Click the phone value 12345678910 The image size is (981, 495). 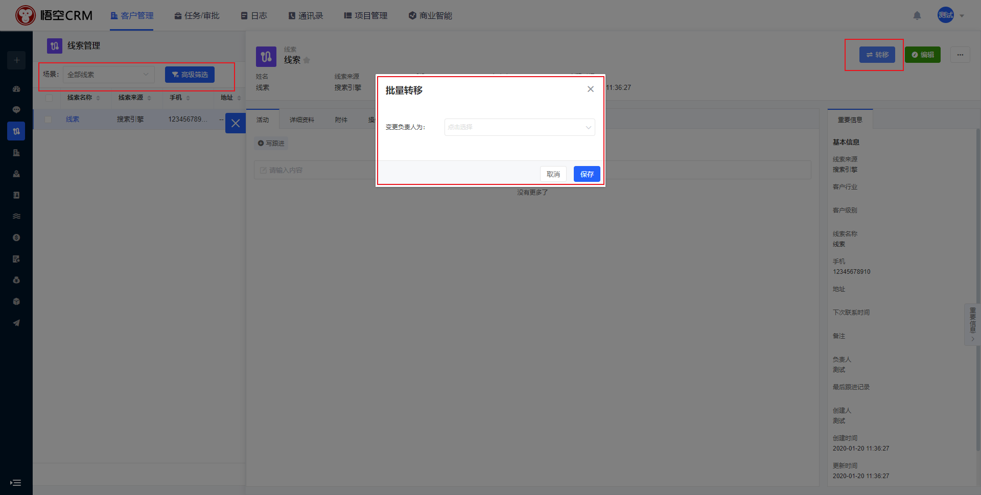click(852, 272)
